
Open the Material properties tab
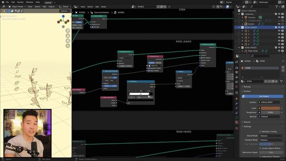coord(236,122)
